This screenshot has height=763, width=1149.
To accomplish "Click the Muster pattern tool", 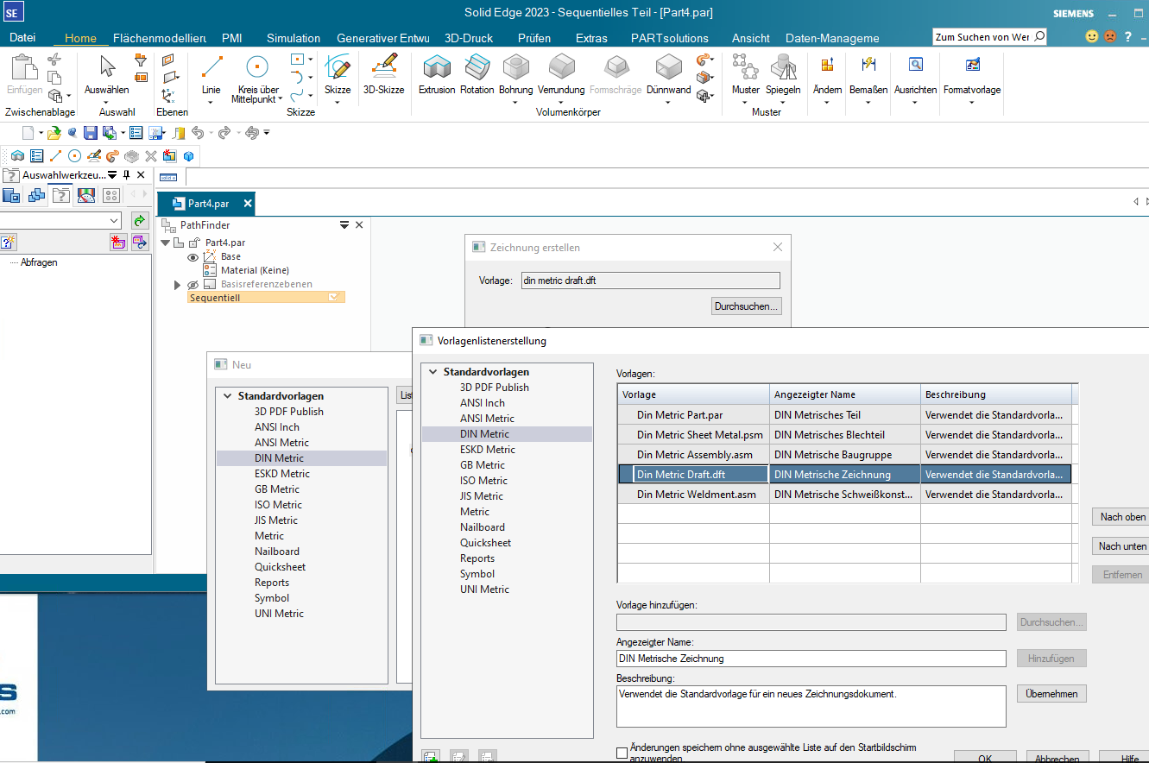I will 745,73.
